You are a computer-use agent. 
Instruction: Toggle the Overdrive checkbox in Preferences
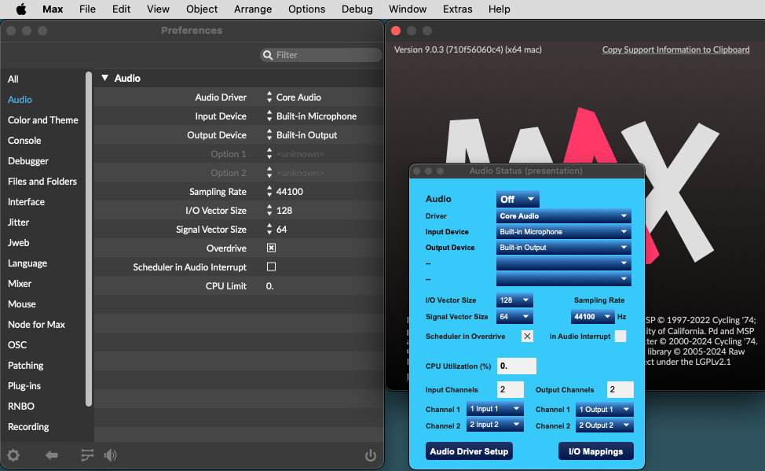pos(271,248)
